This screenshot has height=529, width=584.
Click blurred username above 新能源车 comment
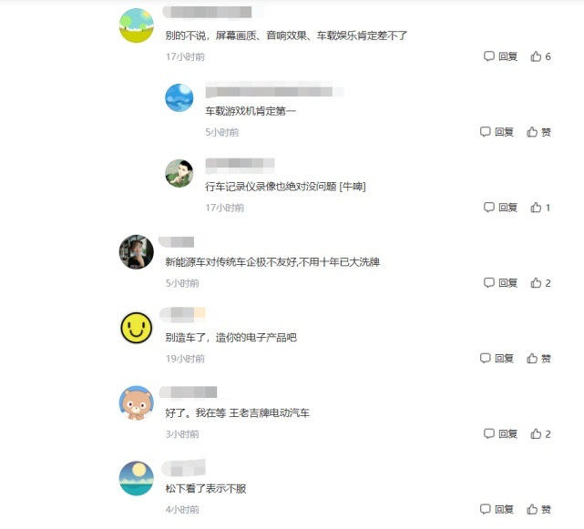tap(177, 242)
